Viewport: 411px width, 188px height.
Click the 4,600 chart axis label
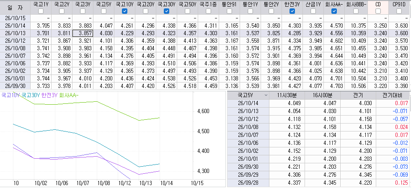point(203,111)
